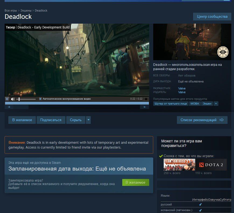Click the green В желаемое button
Viewport: 234px width, 213px height.
tap(135, 182)
